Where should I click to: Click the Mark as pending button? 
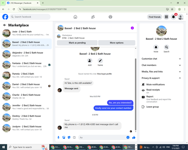(77, 43)
